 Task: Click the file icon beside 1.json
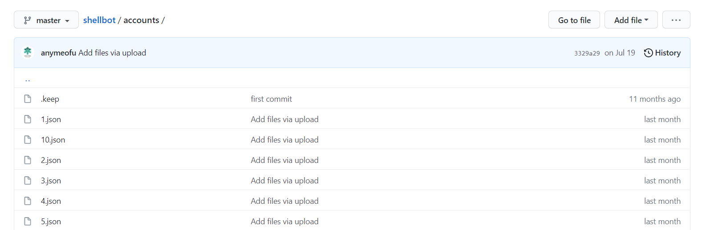28,119
